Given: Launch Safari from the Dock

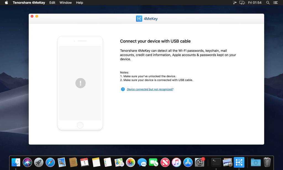Looking at the screenshot, I should pyautogui.click(x=50, y=162).
